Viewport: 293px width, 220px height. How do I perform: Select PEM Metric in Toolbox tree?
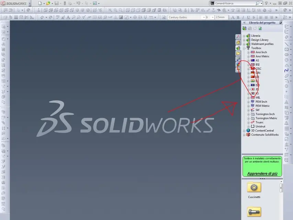[262, 106]
